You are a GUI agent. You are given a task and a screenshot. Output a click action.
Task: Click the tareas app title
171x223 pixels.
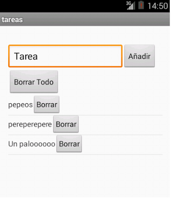12,20
